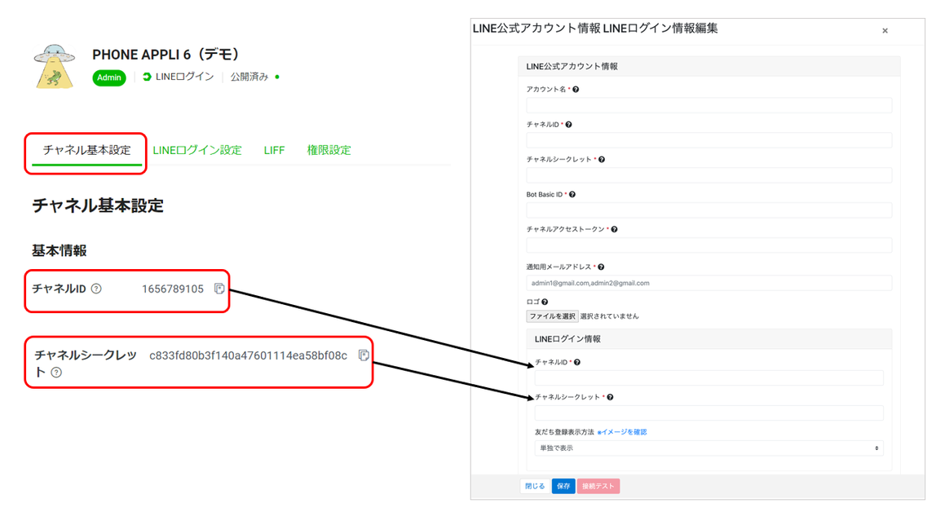Show help tooltip for アカウント名 field
Image resolution: width=936 pixels, height=512 pixels.
tap(576, 90)
